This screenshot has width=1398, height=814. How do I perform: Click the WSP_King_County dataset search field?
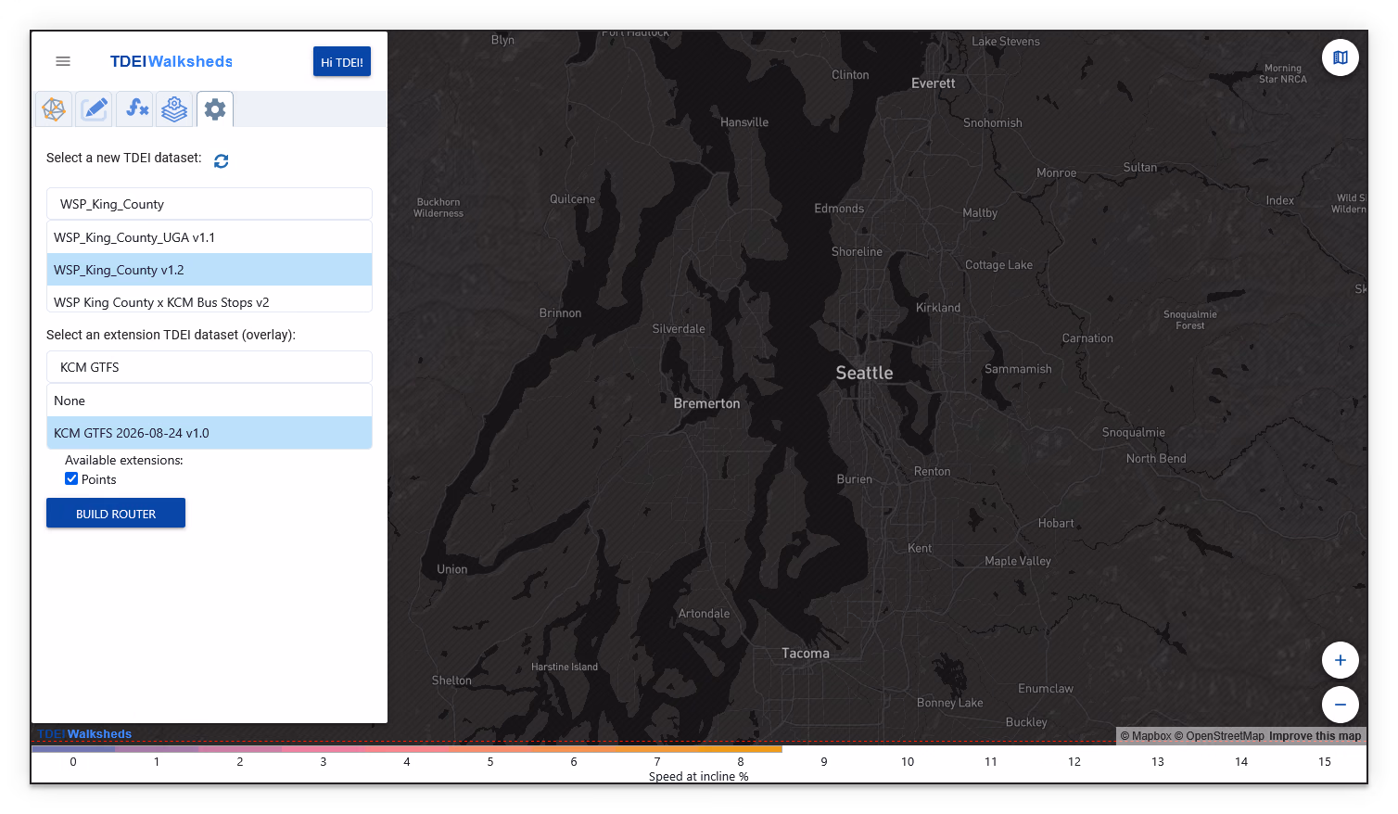(x=210, y=204)
